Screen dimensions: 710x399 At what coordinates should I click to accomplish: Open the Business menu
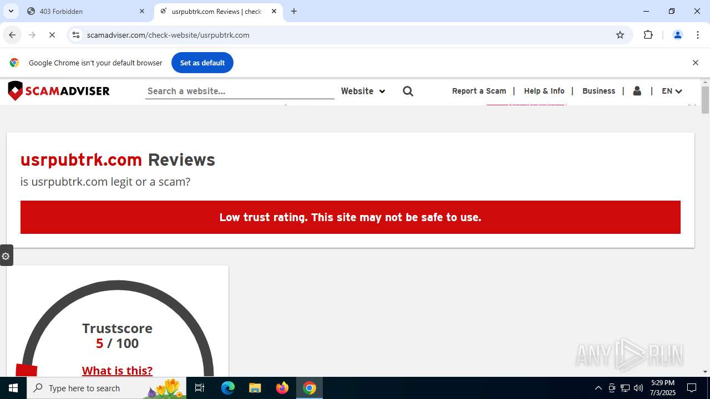[x=599, y=91]
